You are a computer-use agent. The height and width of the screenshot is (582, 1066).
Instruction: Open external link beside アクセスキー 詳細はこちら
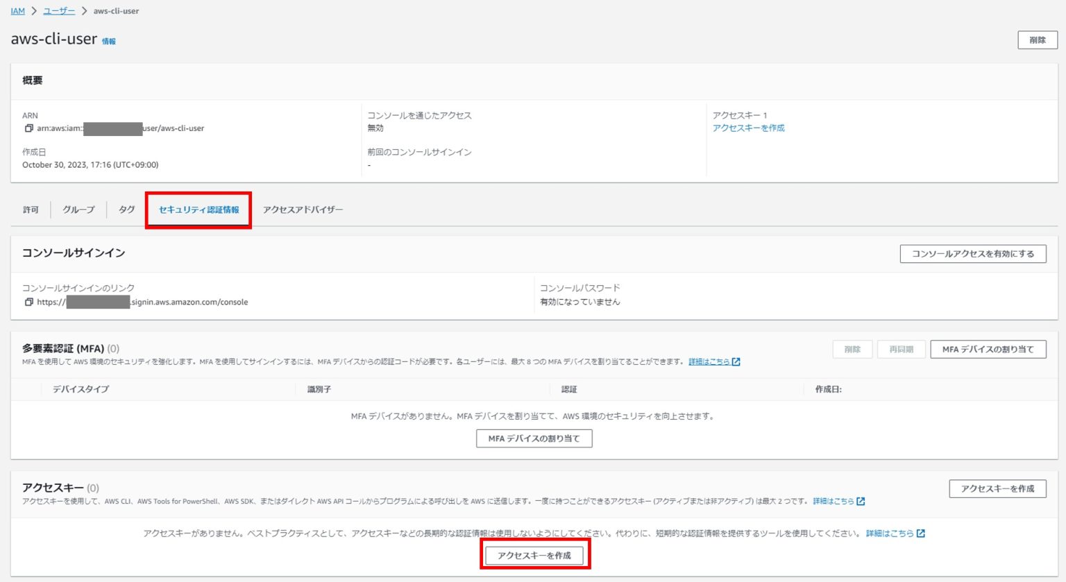coord(861,501)
